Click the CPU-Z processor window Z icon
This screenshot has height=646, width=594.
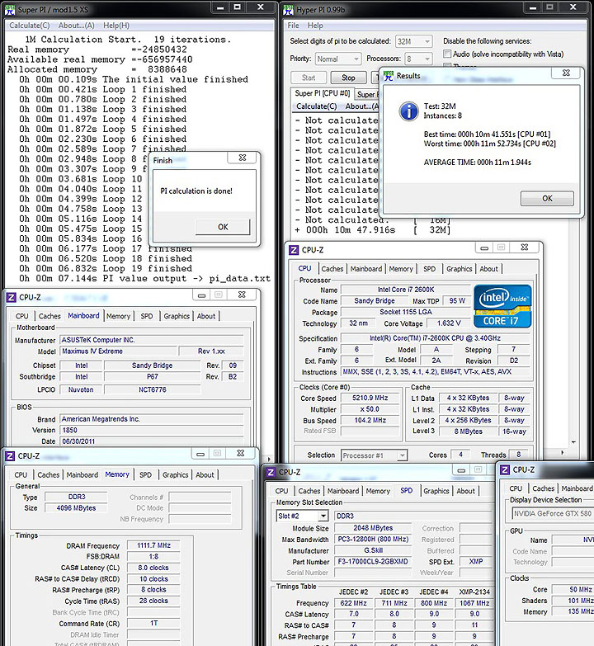tap(294, 250)
